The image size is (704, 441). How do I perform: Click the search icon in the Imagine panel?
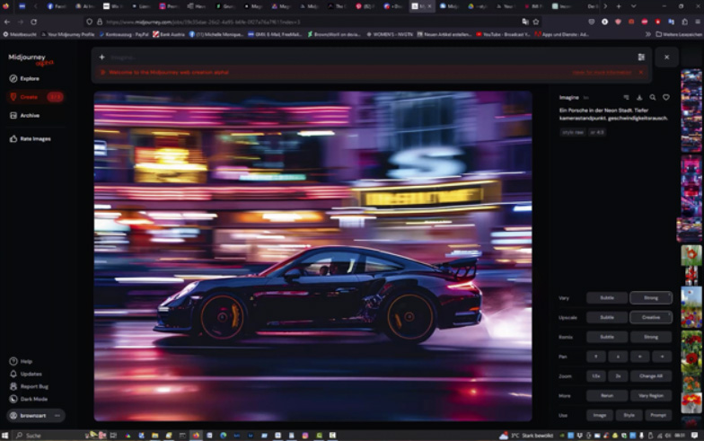653,97
